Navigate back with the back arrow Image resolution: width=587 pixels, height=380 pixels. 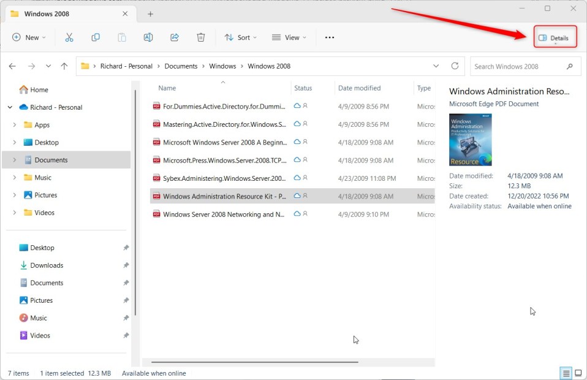click(x=12, y=66)
